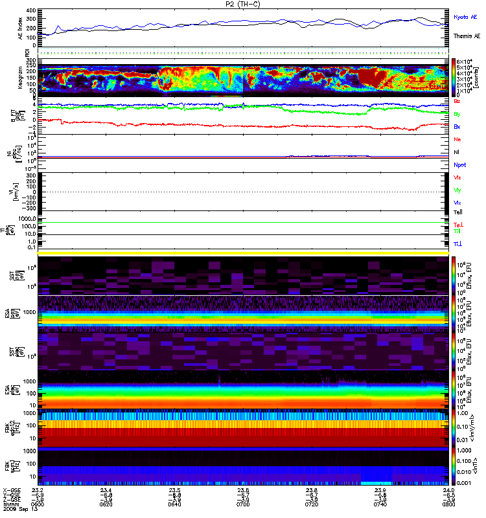Click the blue Bx legend label
The height and width of the screenshot is (518, 486).
pos(457,127)
